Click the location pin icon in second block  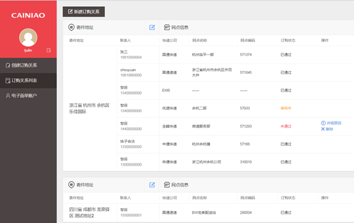tap(71, 185)
